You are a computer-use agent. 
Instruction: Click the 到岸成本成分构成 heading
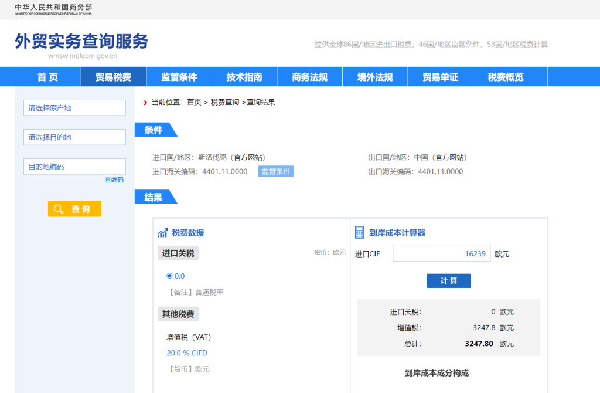coord(437,373)
